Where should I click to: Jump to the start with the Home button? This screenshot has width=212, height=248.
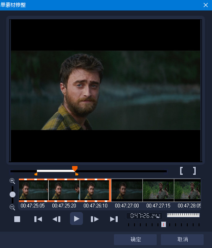pos(38,219)
